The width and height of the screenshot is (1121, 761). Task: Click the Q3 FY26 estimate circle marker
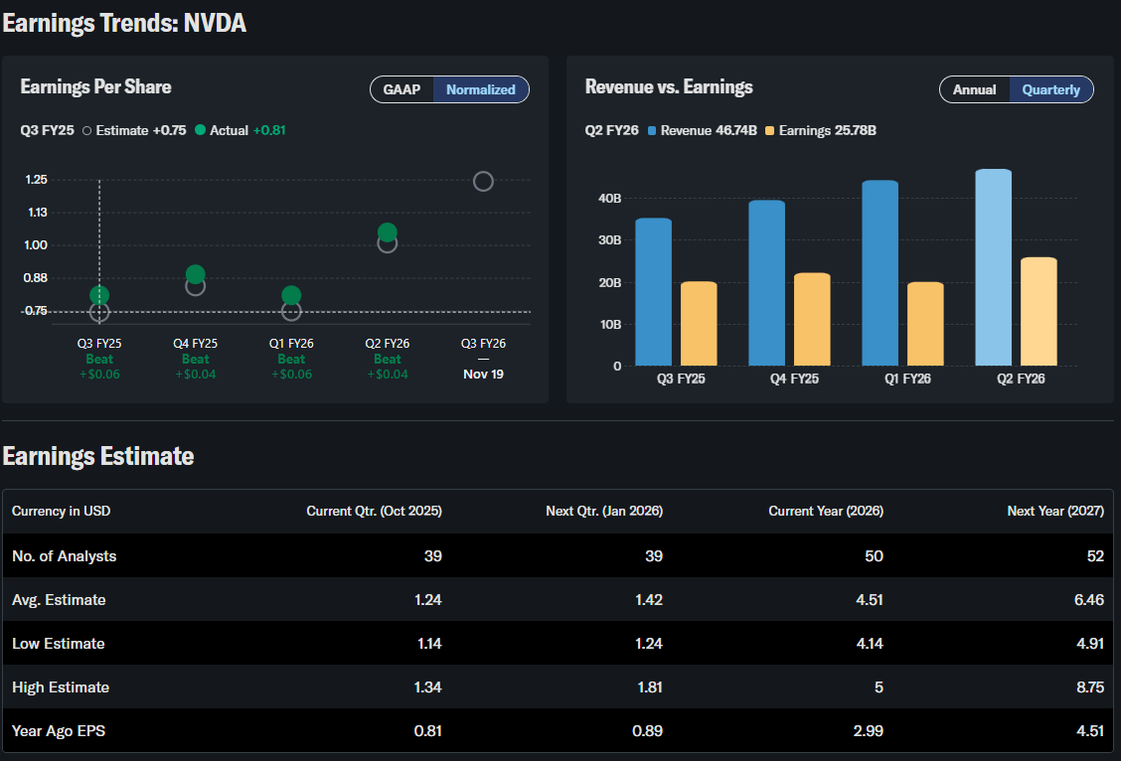[483, 181]
